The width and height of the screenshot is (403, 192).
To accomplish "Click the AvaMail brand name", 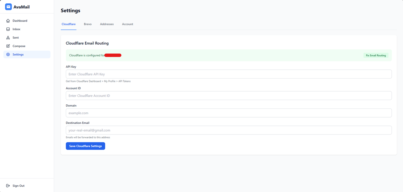I will pos(21,7).
